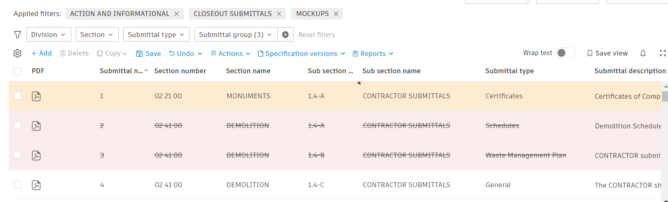Image resolution: width=668 pixels, height=202 pixels.
Task: Tick the checkbox for submittal 4
Action: coord(18,185)
